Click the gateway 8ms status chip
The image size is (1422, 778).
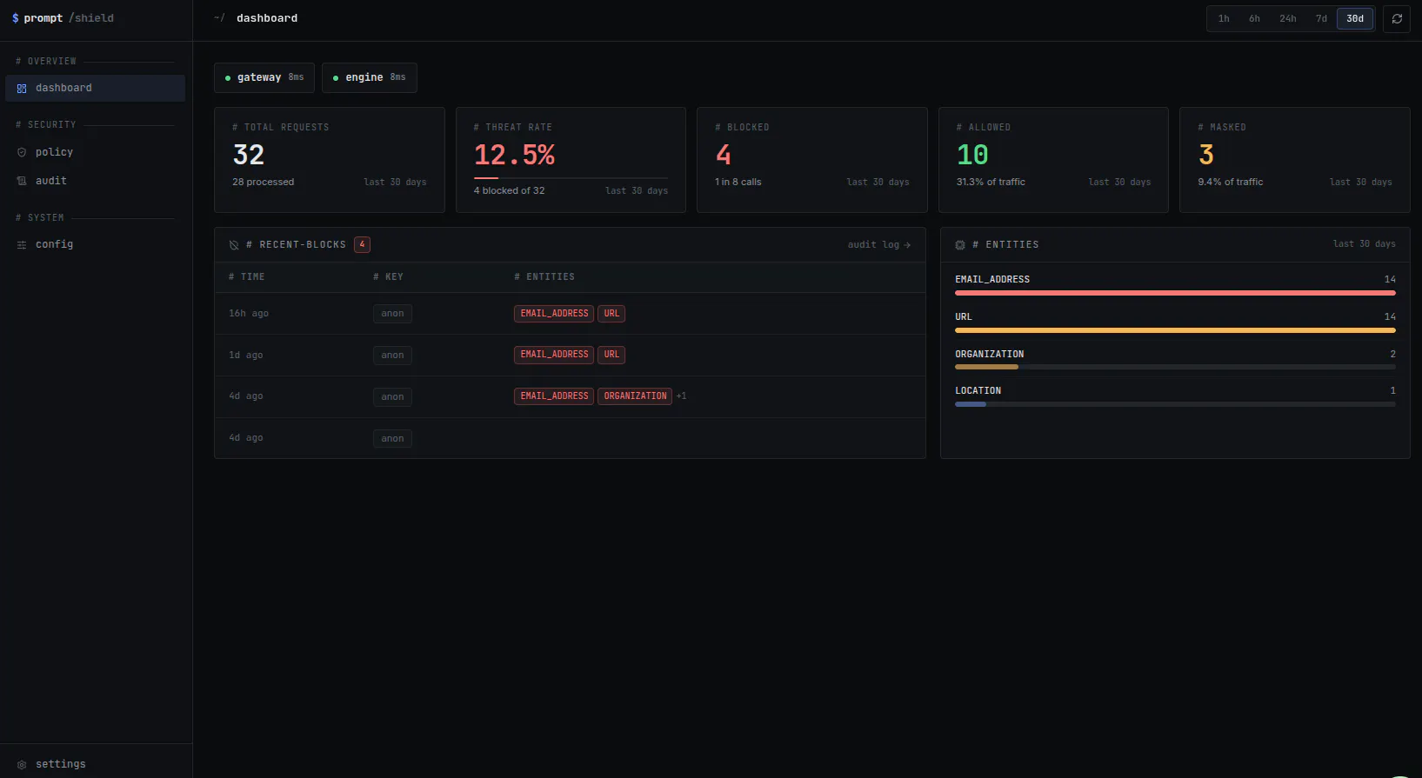[264, 77]
